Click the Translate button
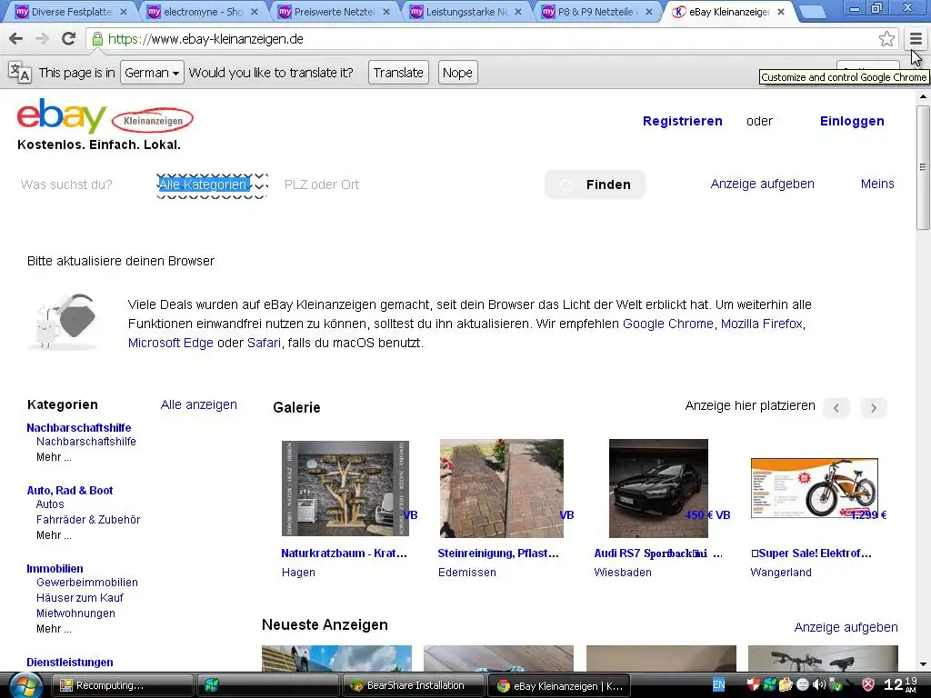 click(398, 73)
